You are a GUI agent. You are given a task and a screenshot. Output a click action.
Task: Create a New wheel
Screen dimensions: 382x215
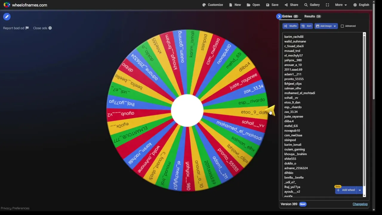[235, 5]
